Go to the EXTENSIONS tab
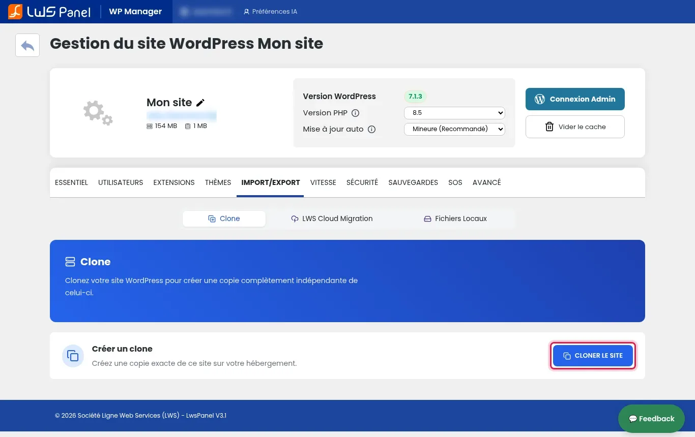 point(174,182)
